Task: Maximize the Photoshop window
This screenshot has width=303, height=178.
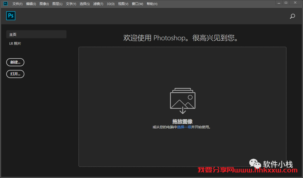Action: pos(286,3)
